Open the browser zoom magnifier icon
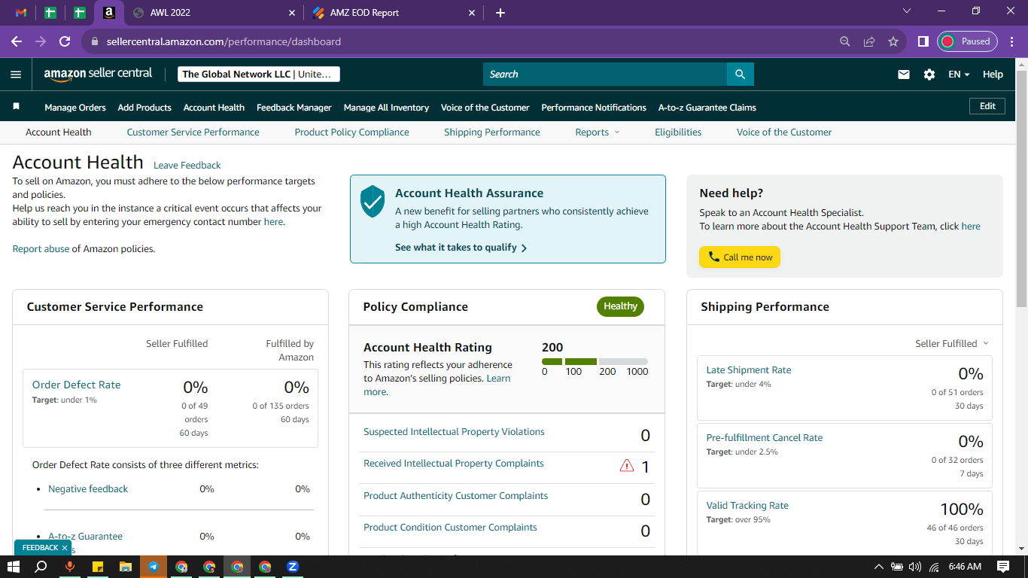Image resolution: width=1028 pixels, height=578 pixels. 845,41
